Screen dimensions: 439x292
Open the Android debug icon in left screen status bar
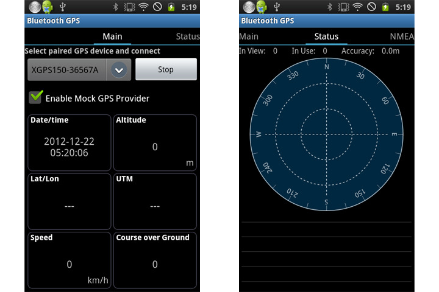pos(48,7)
